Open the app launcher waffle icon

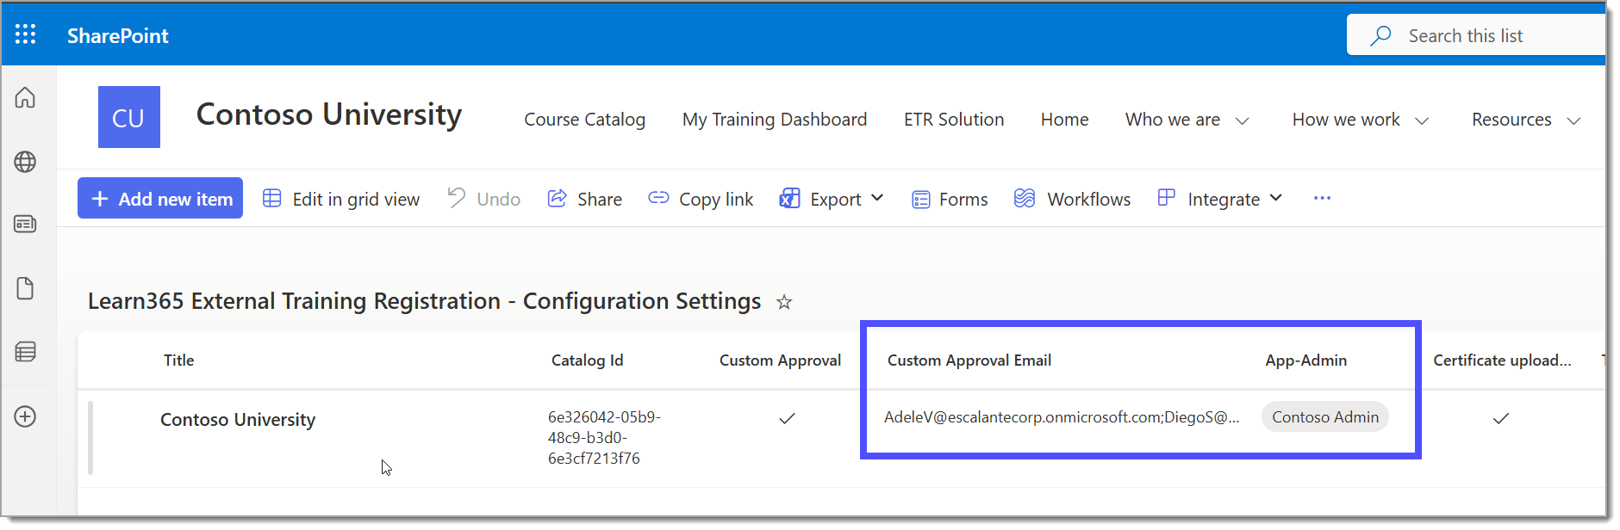point(26,34)
